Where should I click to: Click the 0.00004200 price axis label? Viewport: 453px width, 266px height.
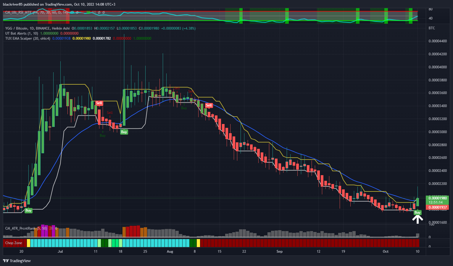click(438, 54)
